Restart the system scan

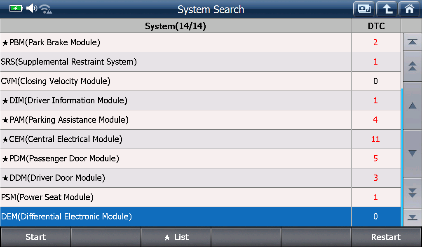pyautogui.click(x=386, y=237)
